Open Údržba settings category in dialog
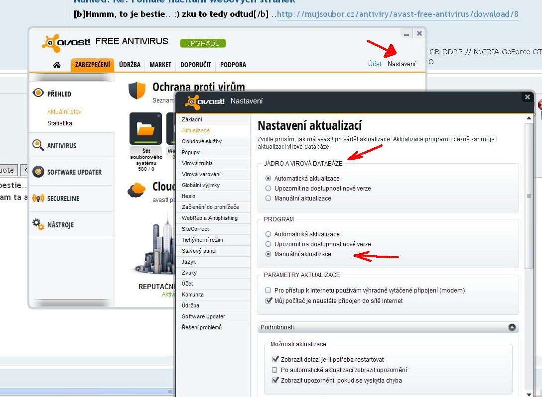This screenshot has height=397, width=542. point(213,305)
